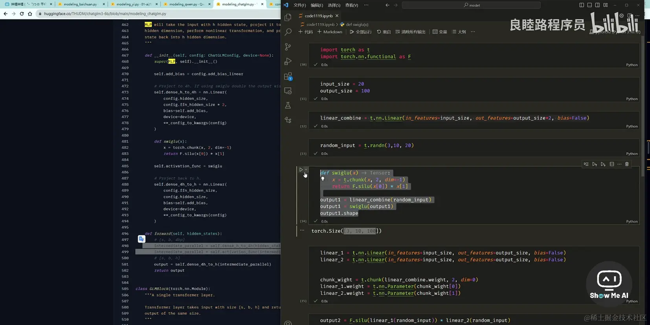Clear all outputs with 清除所有输出

410,32
